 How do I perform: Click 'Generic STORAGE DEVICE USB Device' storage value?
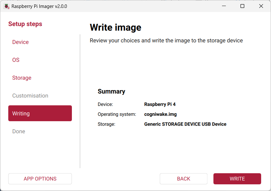coord(185,124)
